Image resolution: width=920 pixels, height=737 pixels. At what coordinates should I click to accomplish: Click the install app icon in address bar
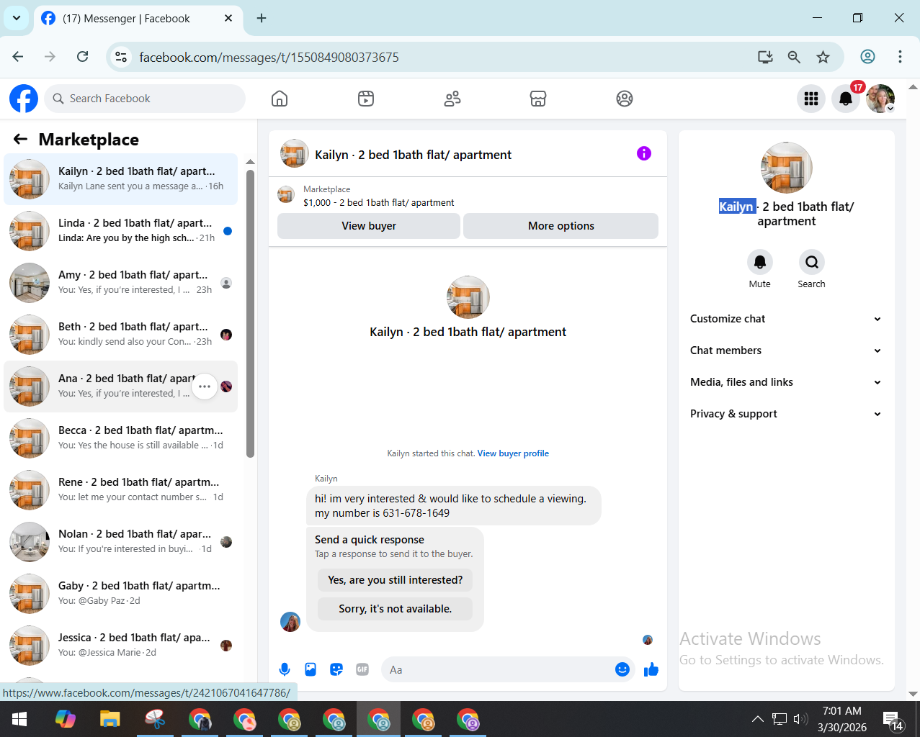[x=765, y=57]
